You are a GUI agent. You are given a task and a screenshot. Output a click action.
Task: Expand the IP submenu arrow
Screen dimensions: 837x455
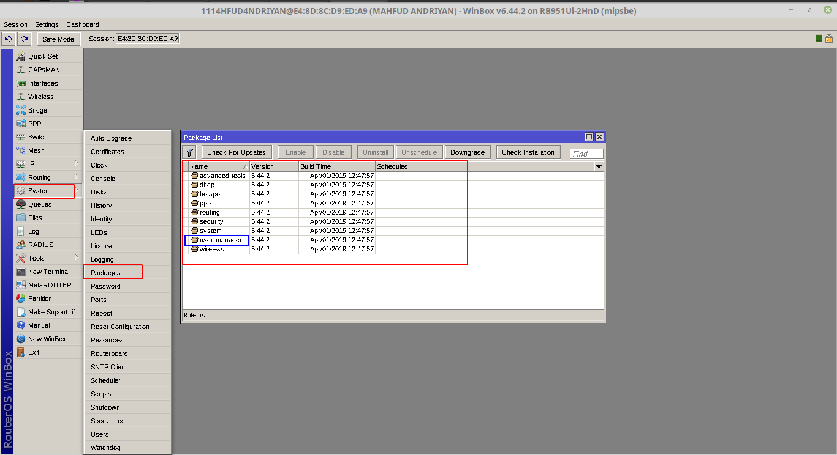pyautogui.click(x=77, y=163)
